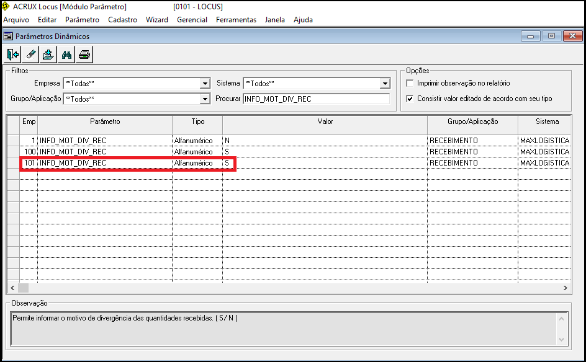Select INFO_MOT_DIV_REC parameter for Emp 1
The image size is (586, 362).
(105, 141)
